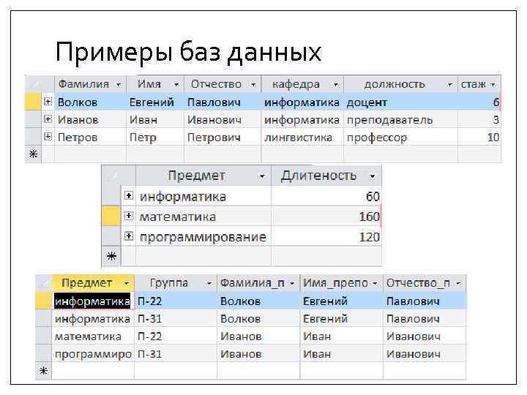Click the должность column header
This screenshot has width=527, height=395.
point(400,84)
